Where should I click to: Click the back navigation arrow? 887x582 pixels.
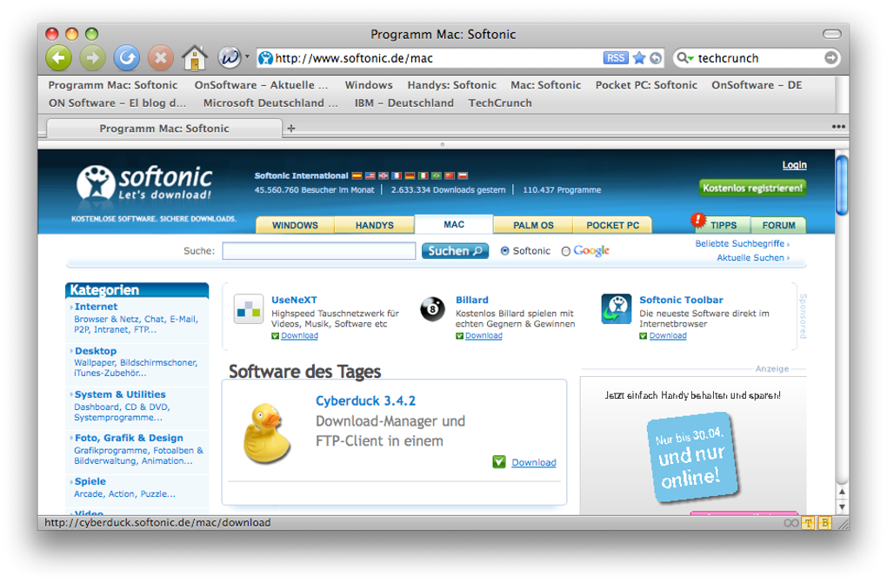click(x=57, y=57)
